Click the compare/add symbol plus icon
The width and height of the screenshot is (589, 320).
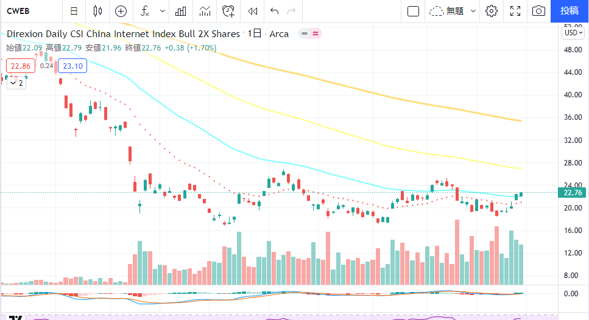coord(121,11)
